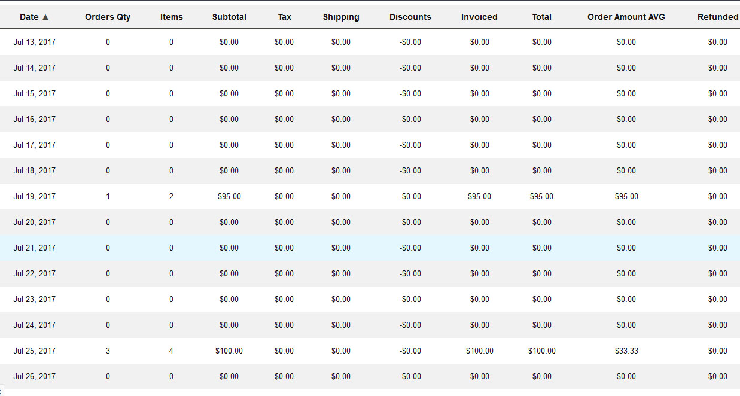Sort by the Shipping column header
The height and width of the screenshot is (396, 740).
pos(341,17)
